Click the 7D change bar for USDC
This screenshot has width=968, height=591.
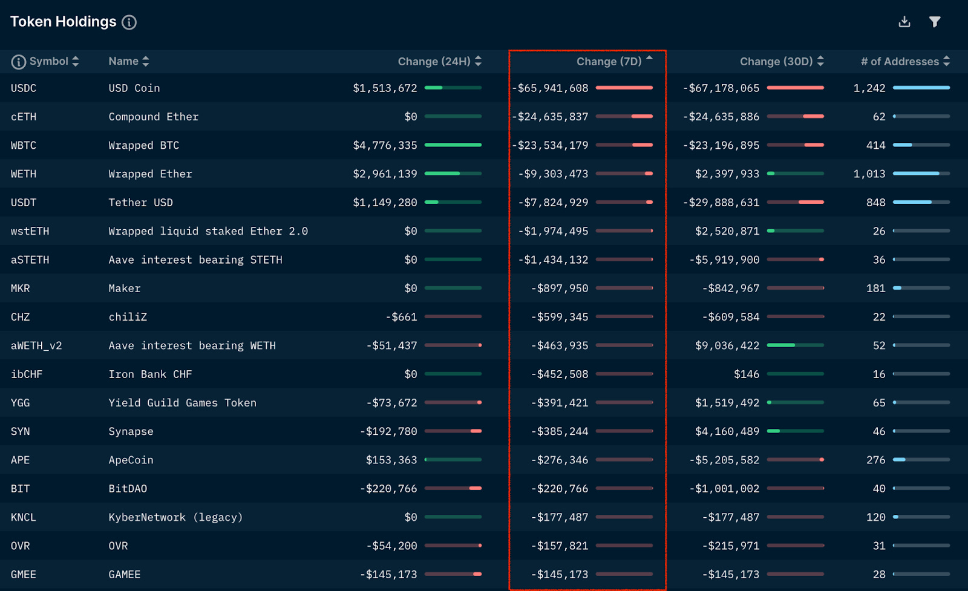624,88
